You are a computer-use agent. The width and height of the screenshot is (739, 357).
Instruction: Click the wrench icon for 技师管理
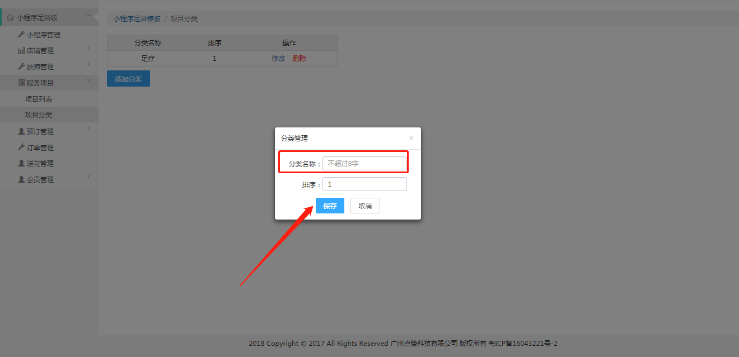(x=21, y=67)
